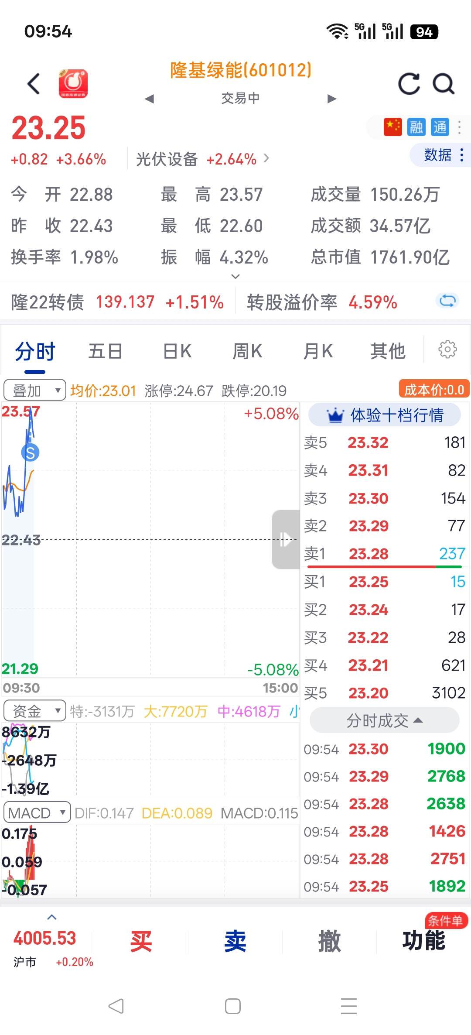The width and height of the screenshot is (471, 1035).
Task: Tap the 通 stock connect badge
Action: [x=440, y=127]
